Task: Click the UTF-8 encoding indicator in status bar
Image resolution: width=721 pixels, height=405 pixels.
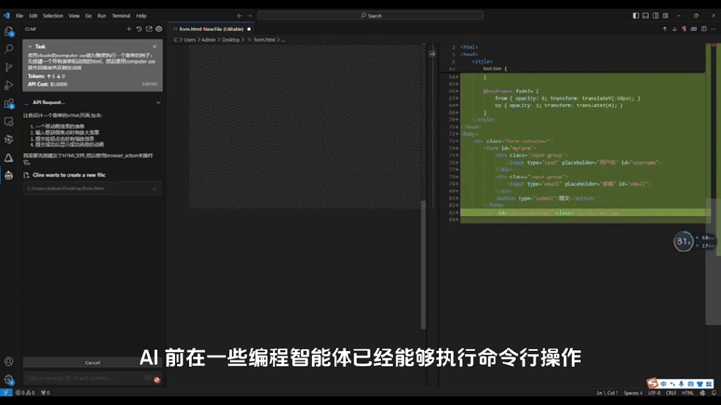Action: tap(655, 393)
